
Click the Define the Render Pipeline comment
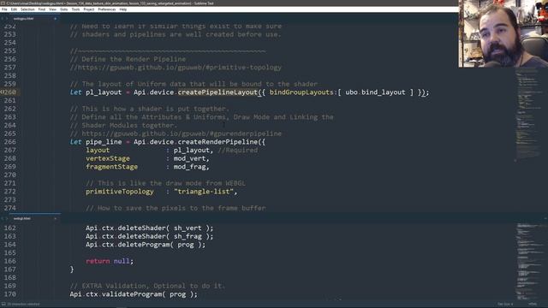pos(128,59)
